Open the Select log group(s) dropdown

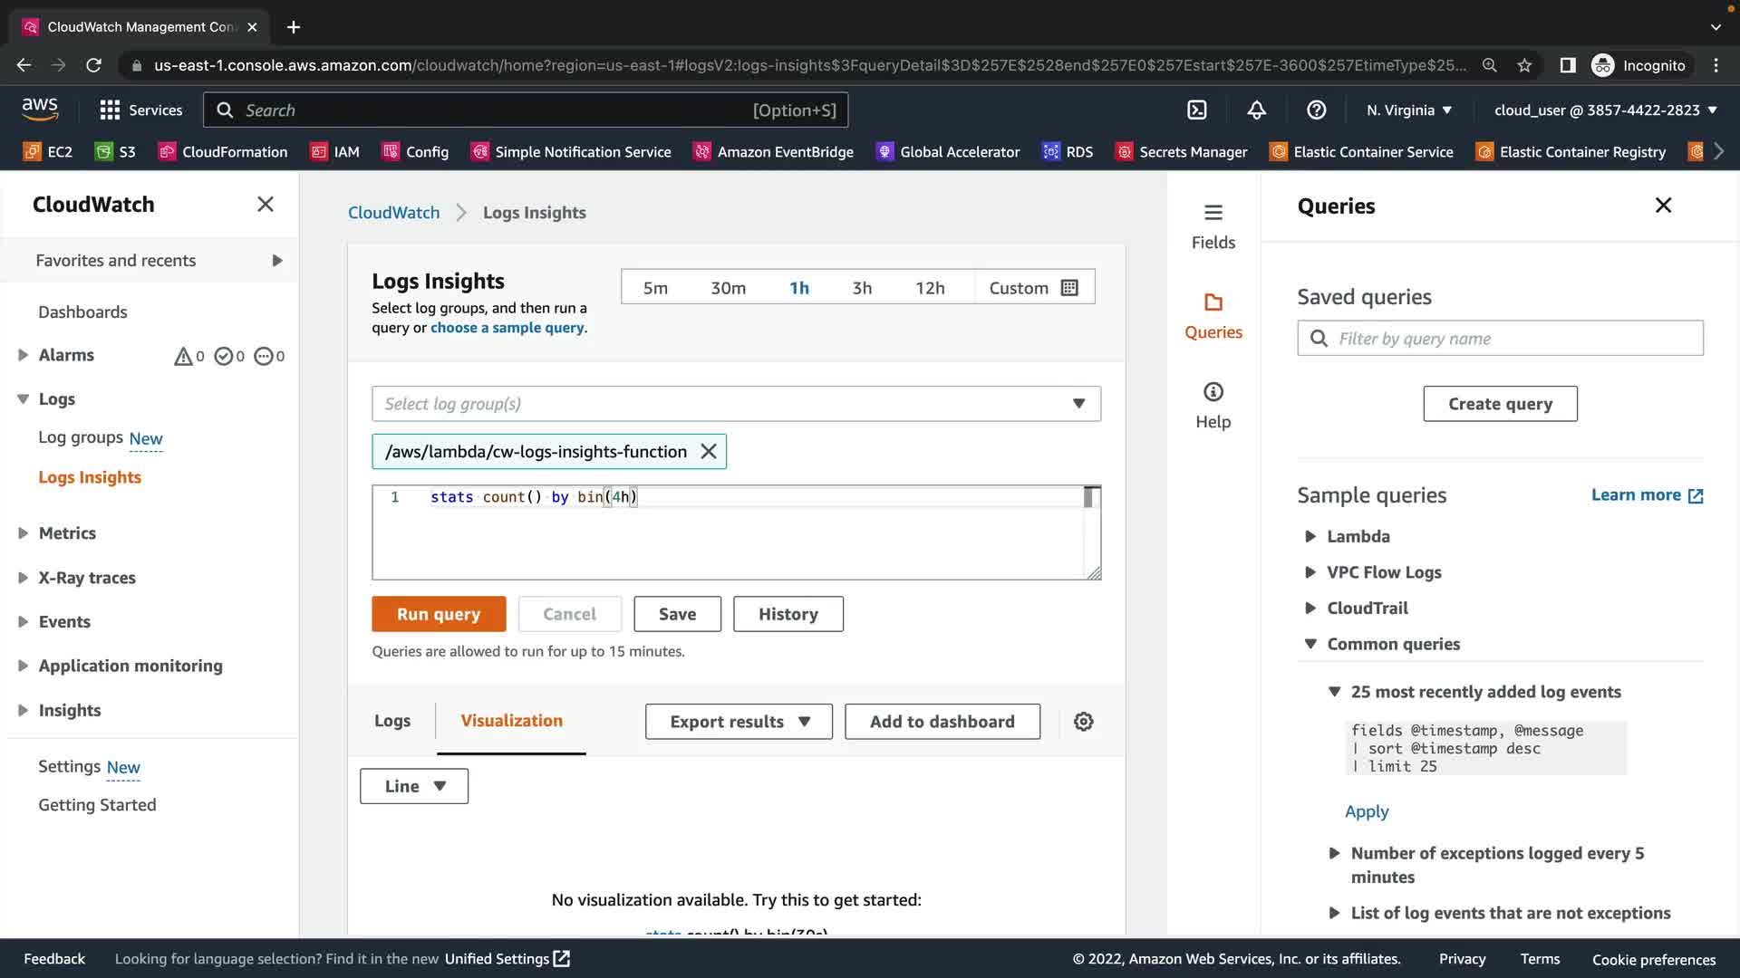(x=736, y=404)
